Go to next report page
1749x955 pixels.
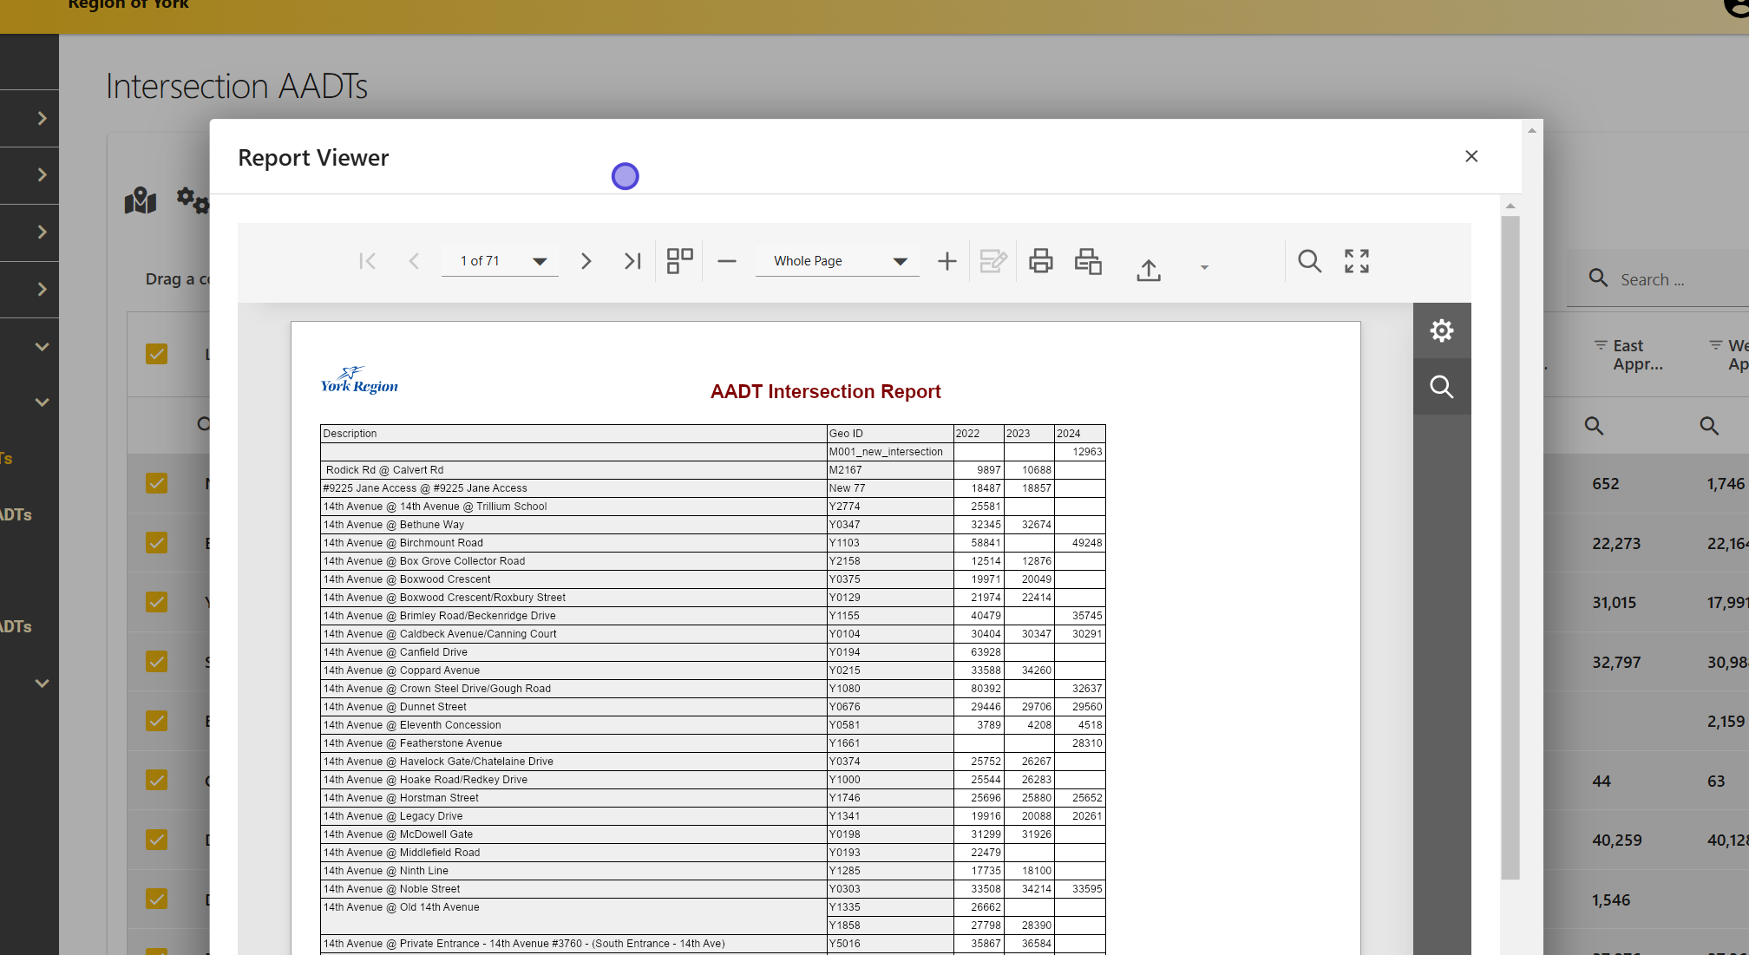click(x=586, y=261)
